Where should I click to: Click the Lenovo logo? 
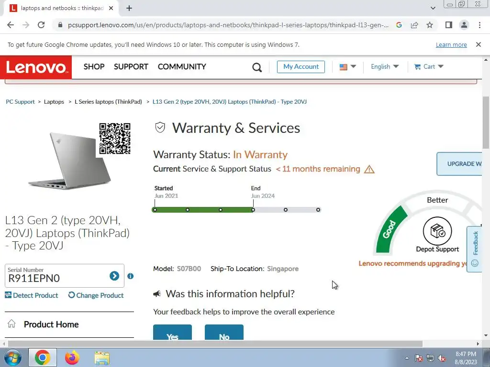(36, 67)
